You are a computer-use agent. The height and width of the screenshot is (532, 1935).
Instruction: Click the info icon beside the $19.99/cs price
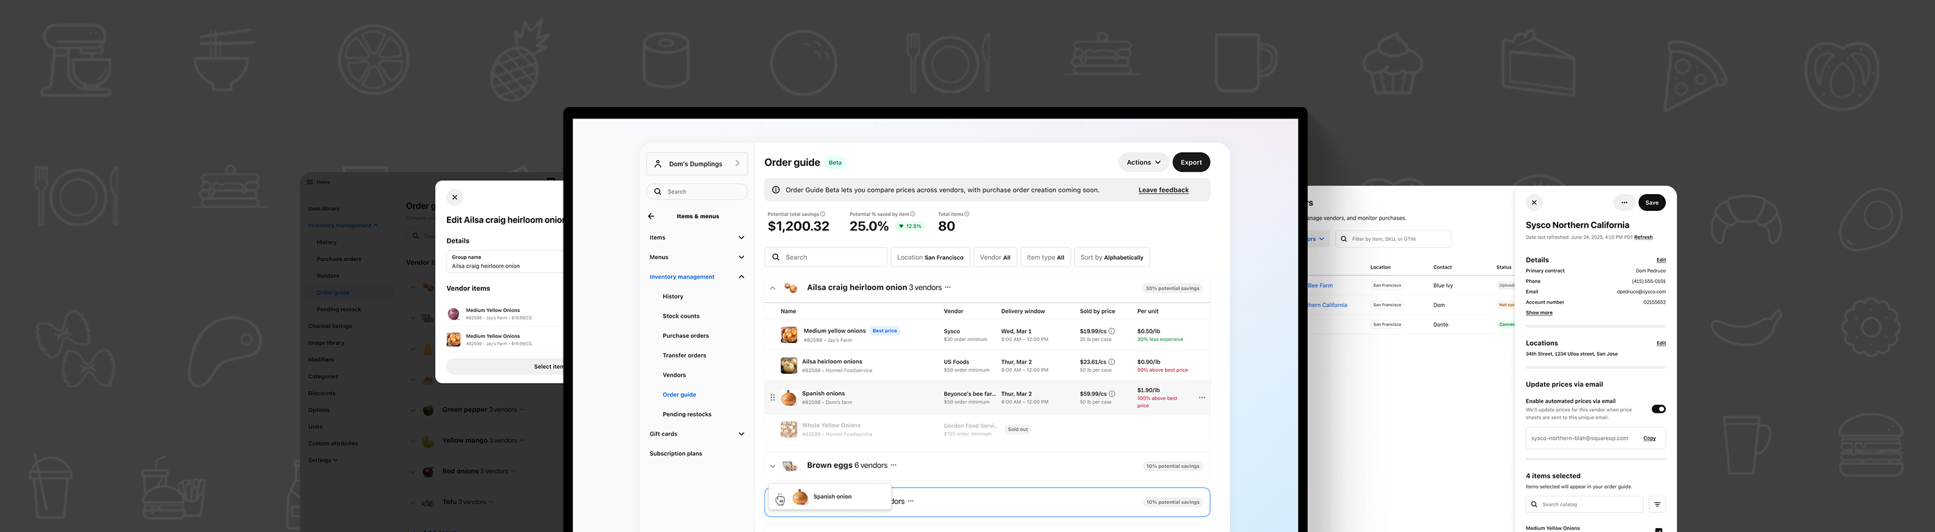pos(1112,331)
